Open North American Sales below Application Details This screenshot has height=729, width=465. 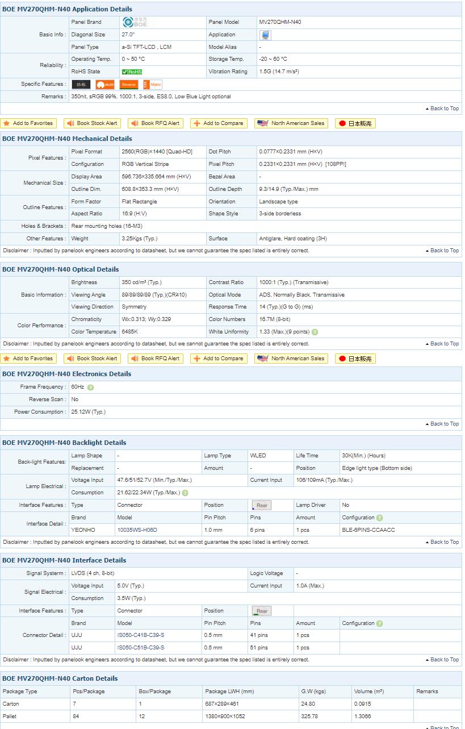click(x=291, y=123)
